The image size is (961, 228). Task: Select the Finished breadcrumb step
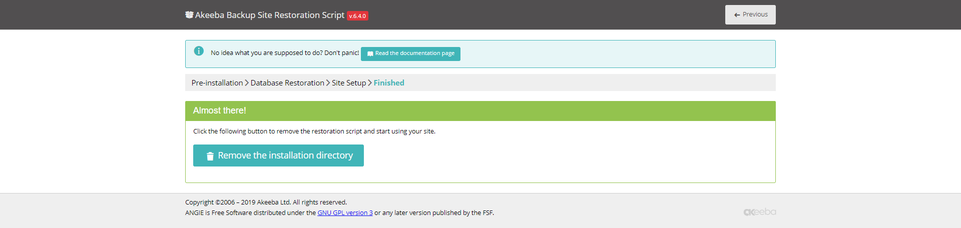pyautogui.click(x=389, y=83)
